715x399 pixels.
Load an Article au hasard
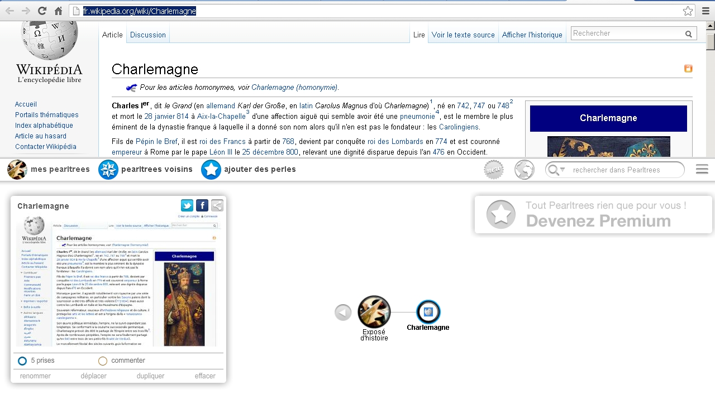pyautogui.click(x=41, y=136)
